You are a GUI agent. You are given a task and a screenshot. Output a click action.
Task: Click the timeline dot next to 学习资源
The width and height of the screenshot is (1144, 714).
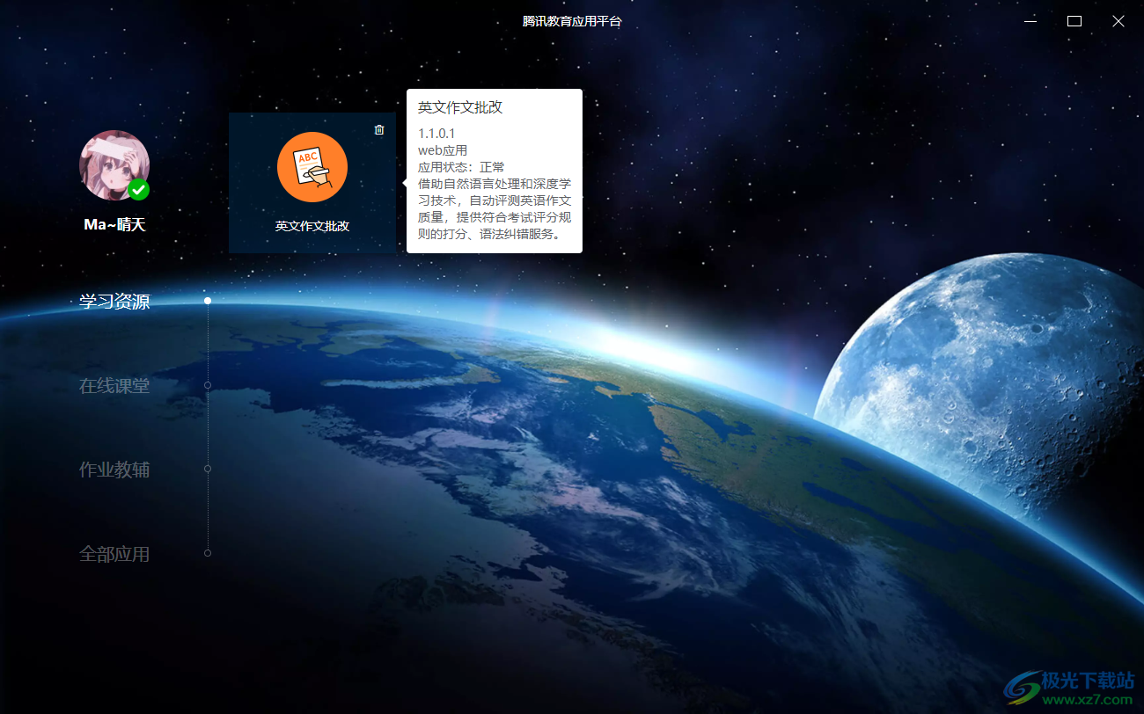[x=208, y=301]
